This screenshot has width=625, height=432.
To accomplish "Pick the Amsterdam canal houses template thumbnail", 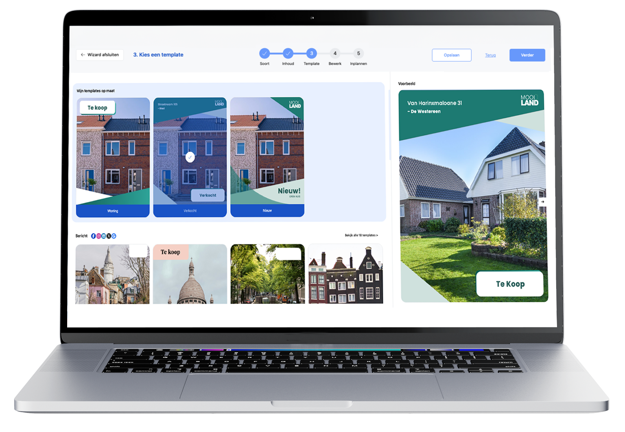I will click(345, 274).
